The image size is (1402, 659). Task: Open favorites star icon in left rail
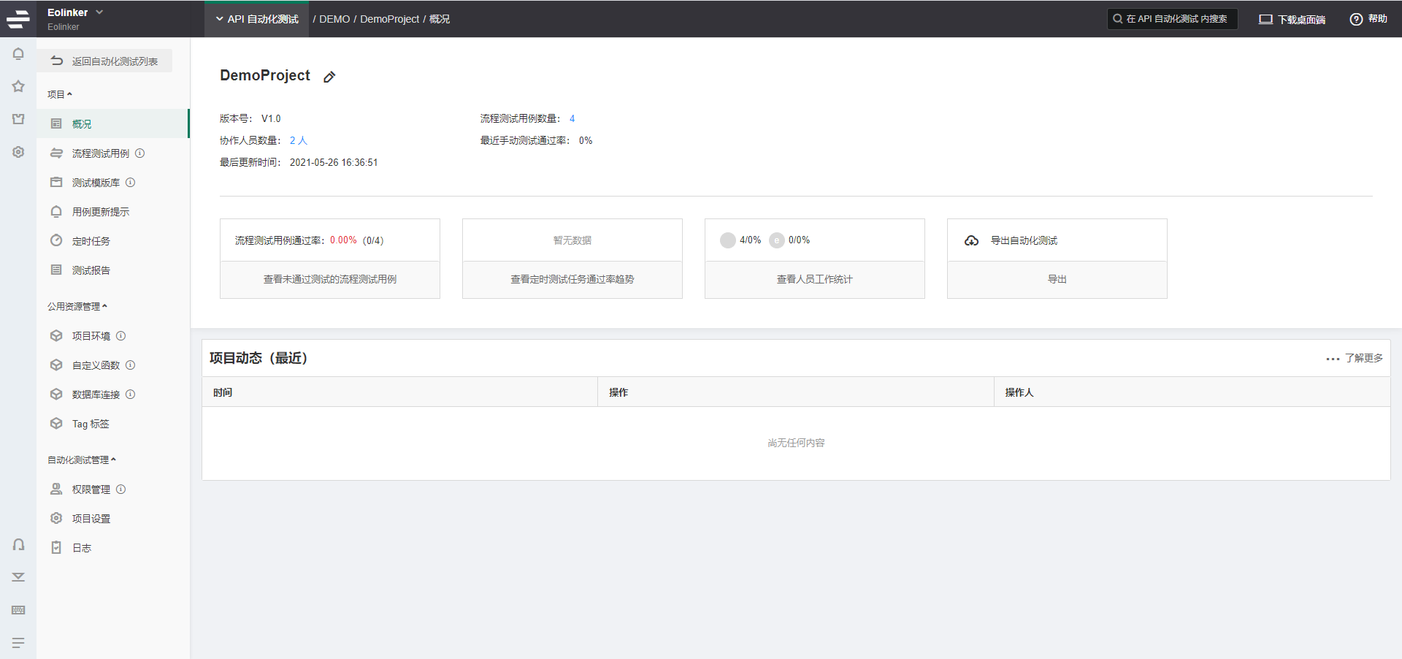(18, 86)
